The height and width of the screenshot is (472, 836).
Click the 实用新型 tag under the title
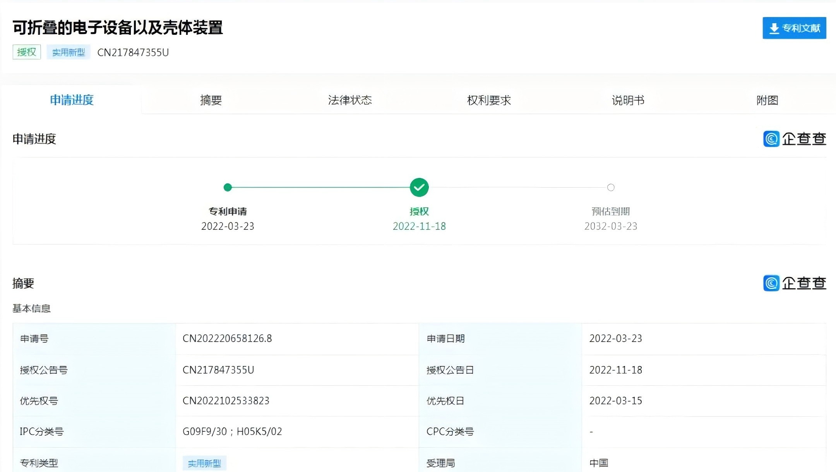pos(69,52)
